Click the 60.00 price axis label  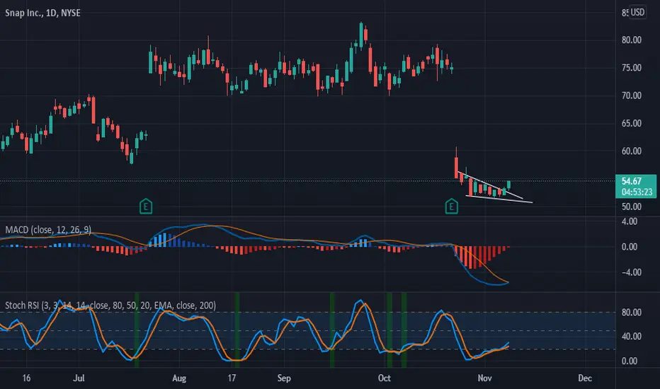pyautogui.click(x=632, y=151)
